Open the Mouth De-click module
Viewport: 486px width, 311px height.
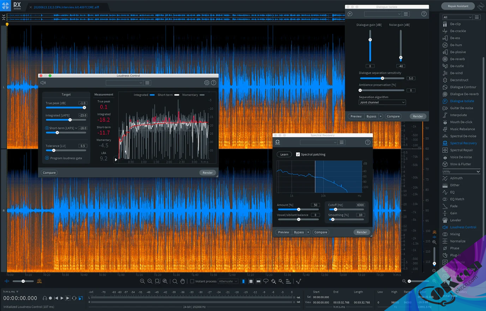click(x=461, y=122)
